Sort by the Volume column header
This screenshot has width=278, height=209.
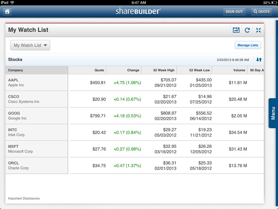(230, 70)
